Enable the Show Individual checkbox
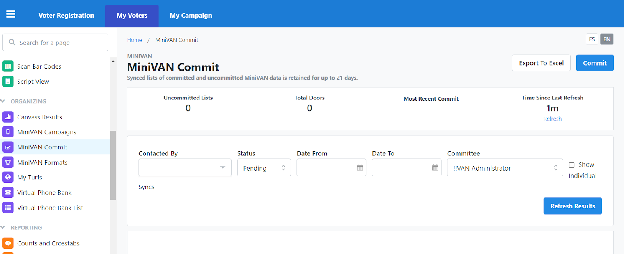The width and height of the screenshot is (624, 254). point(572,165)
